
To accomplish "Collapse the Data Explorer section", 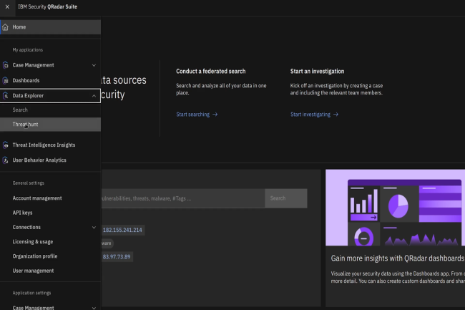I will tap(94, 95).
